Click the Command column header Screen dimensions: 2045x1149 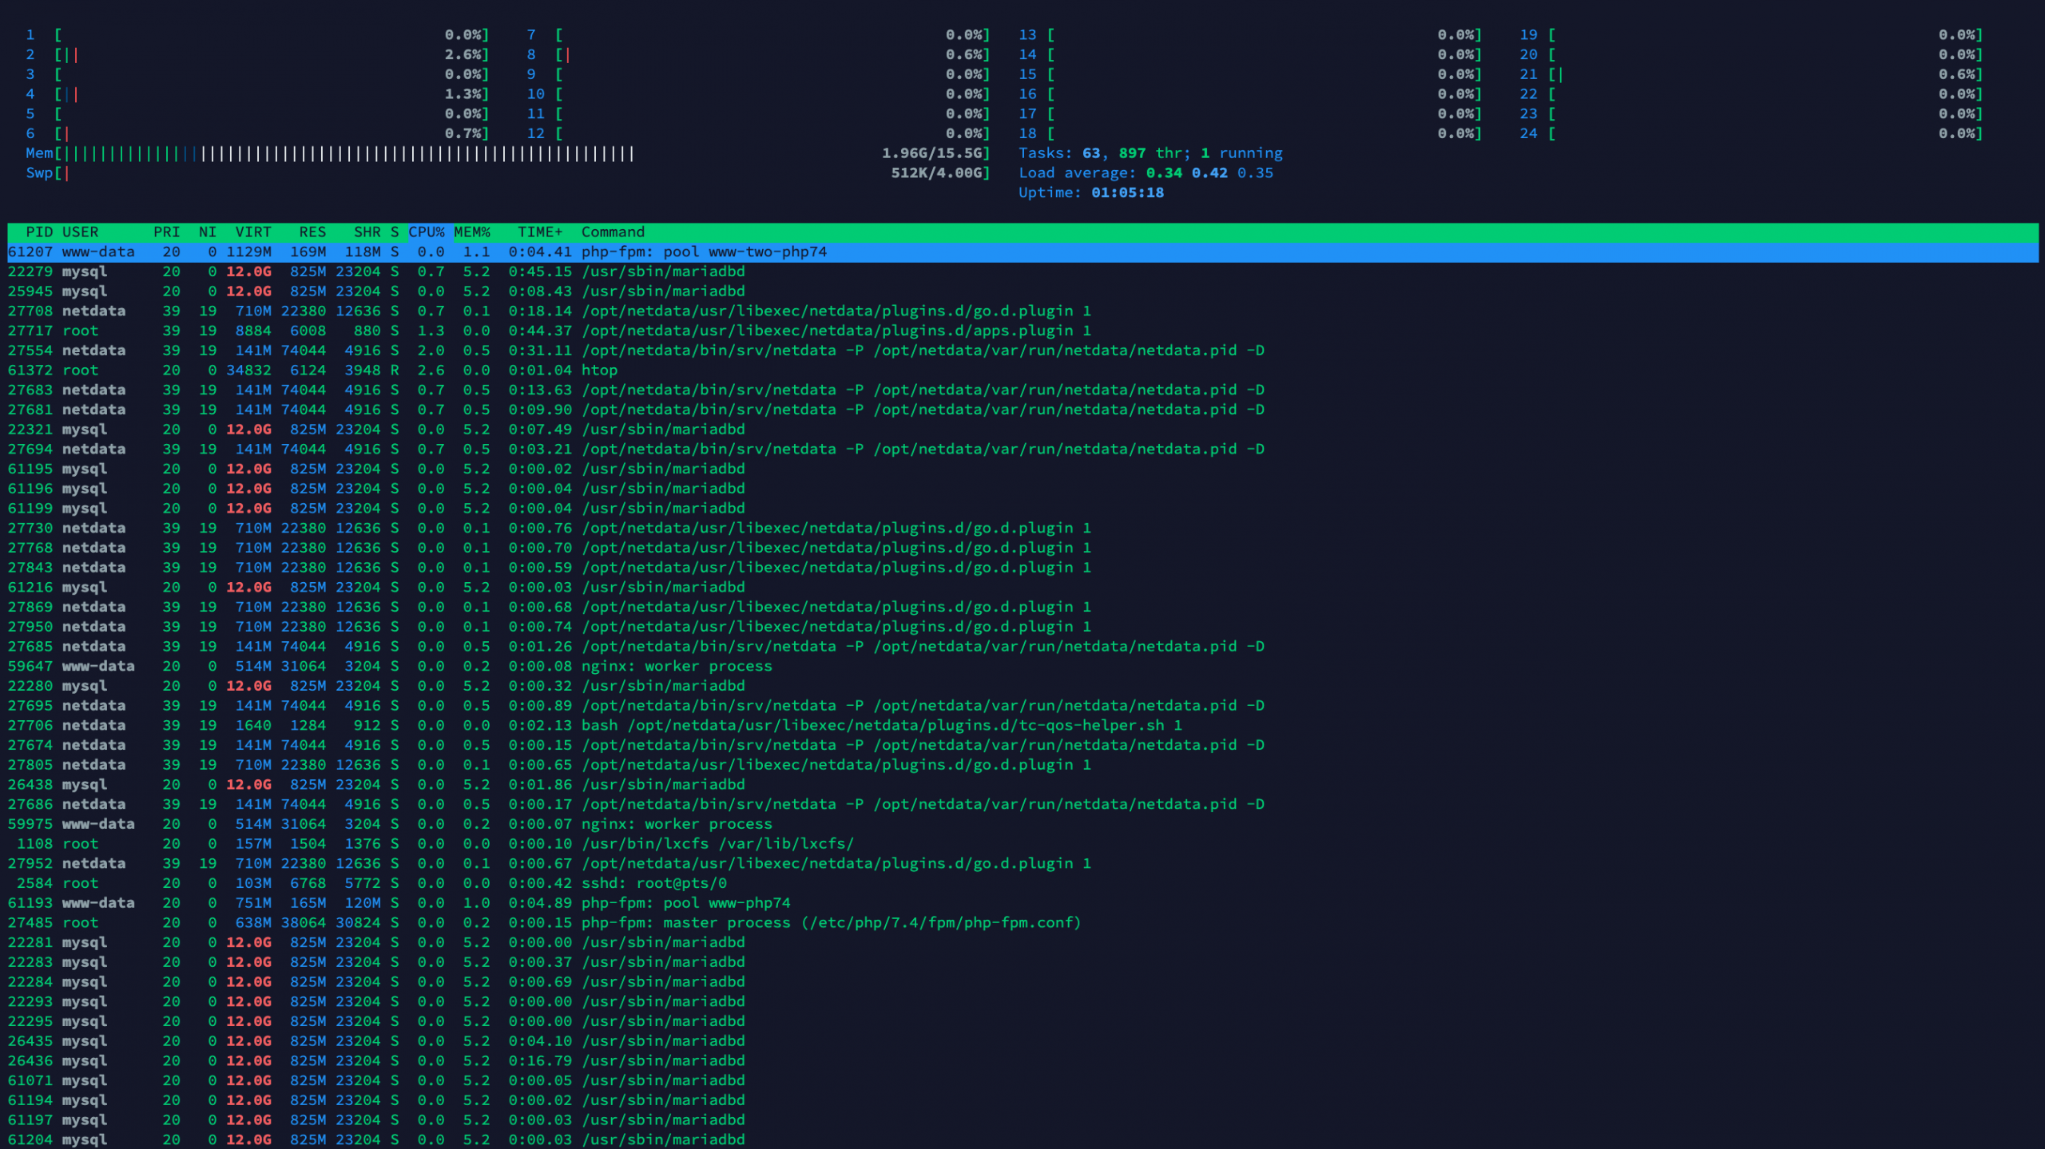[x=613, y=232]
